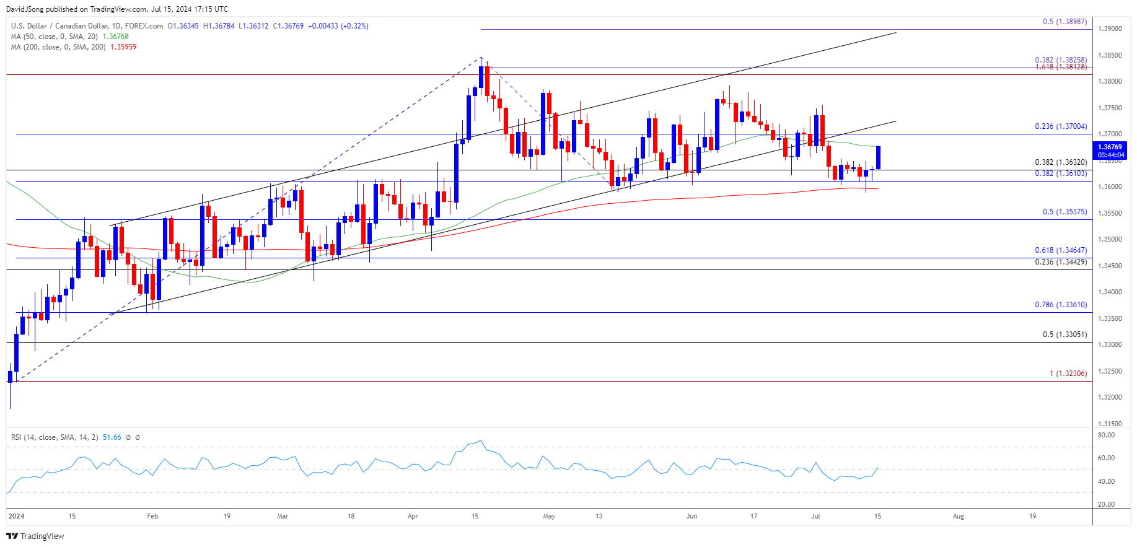Viewport: 1137px width, 547px height.
Task: Click the +0.00433 (+0.32%) change value
Action: click(338, 26)
